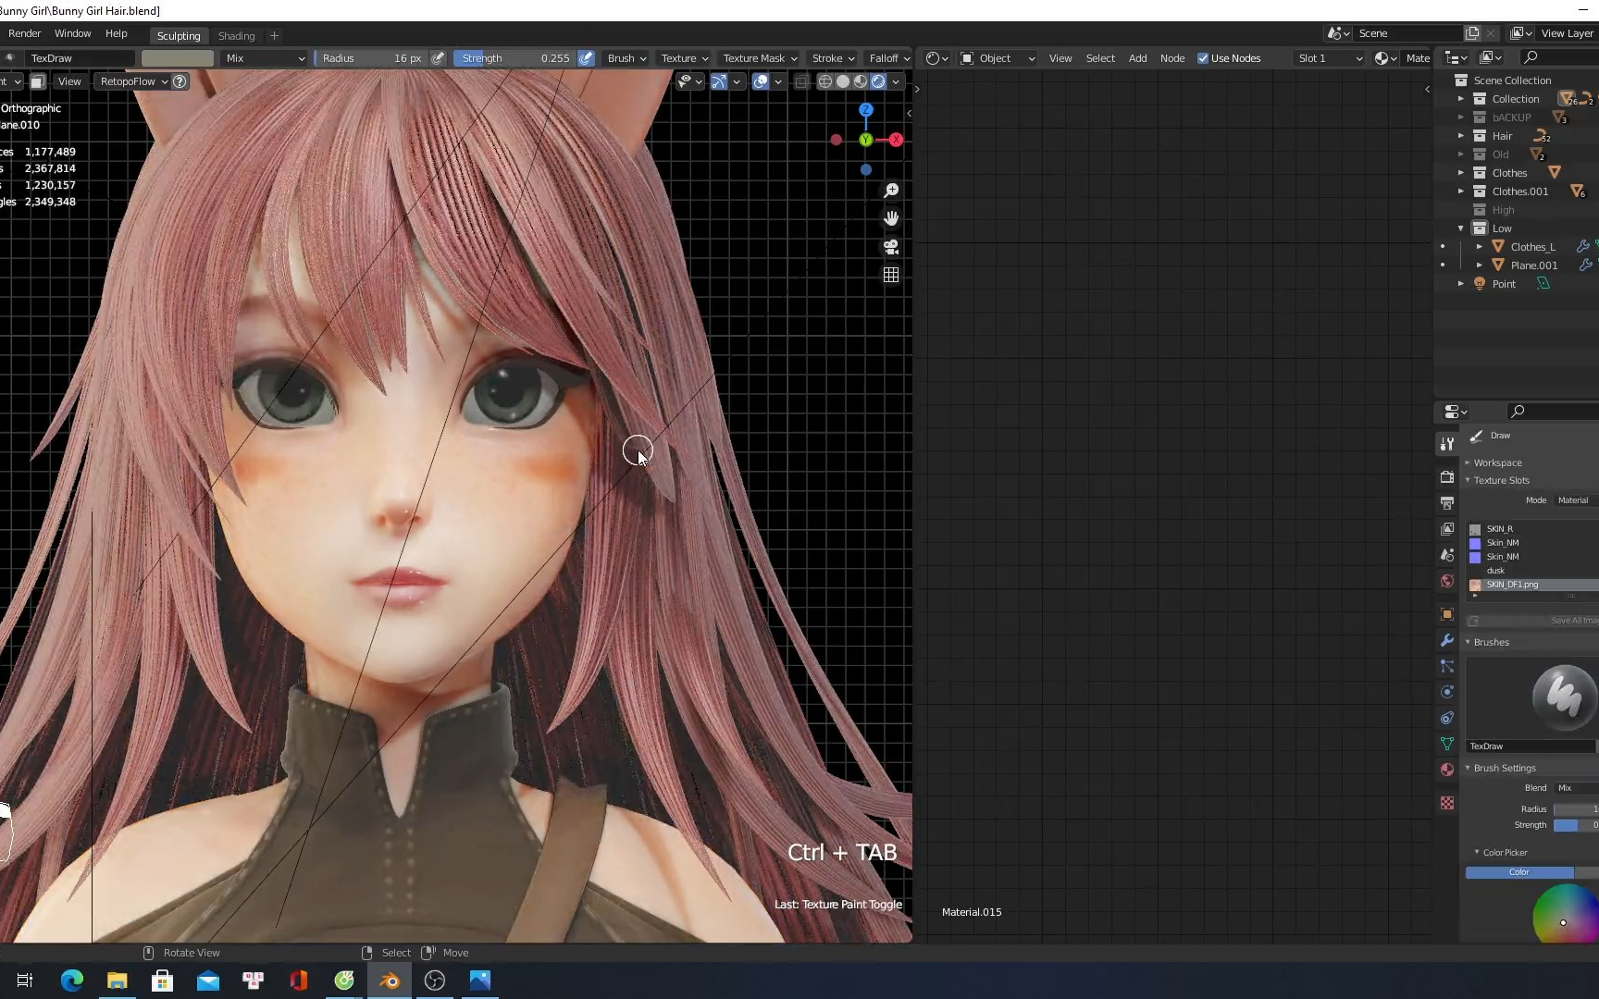Collapse the Texture Slots section

click(x=1468, y=480)
